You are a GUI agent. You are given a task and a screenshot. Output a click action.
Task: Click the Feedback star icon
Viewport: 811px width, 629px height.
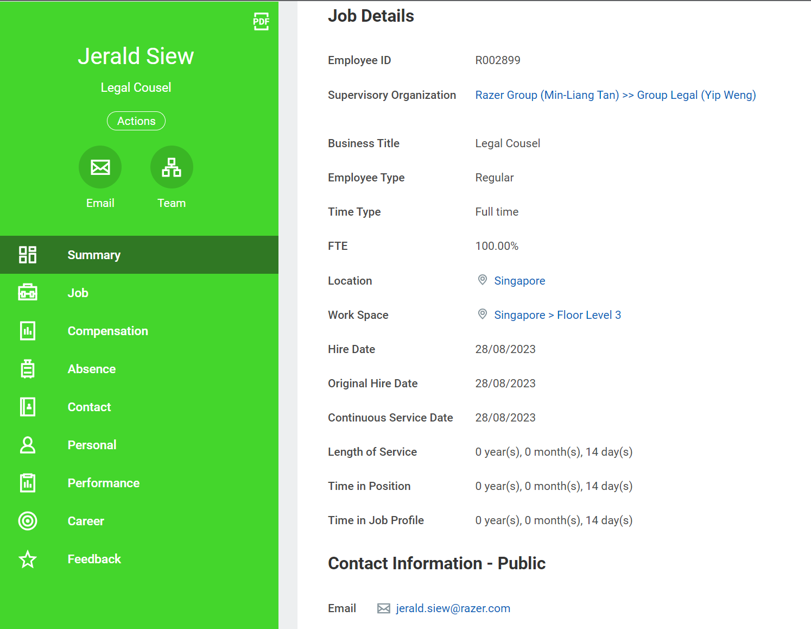(28, 559)
